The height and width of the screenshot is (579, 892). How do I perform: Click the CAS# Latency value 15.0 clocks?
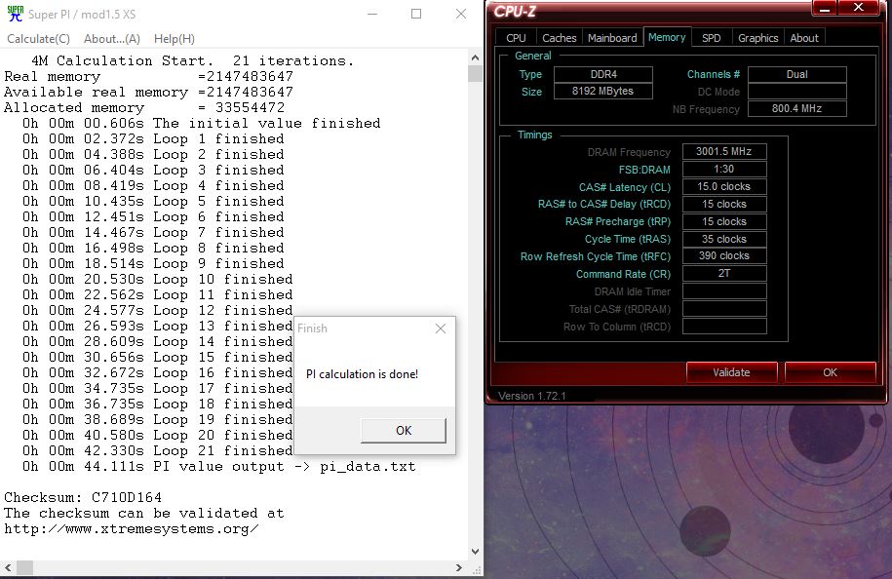pyautogui.click(x=724, y=186)
